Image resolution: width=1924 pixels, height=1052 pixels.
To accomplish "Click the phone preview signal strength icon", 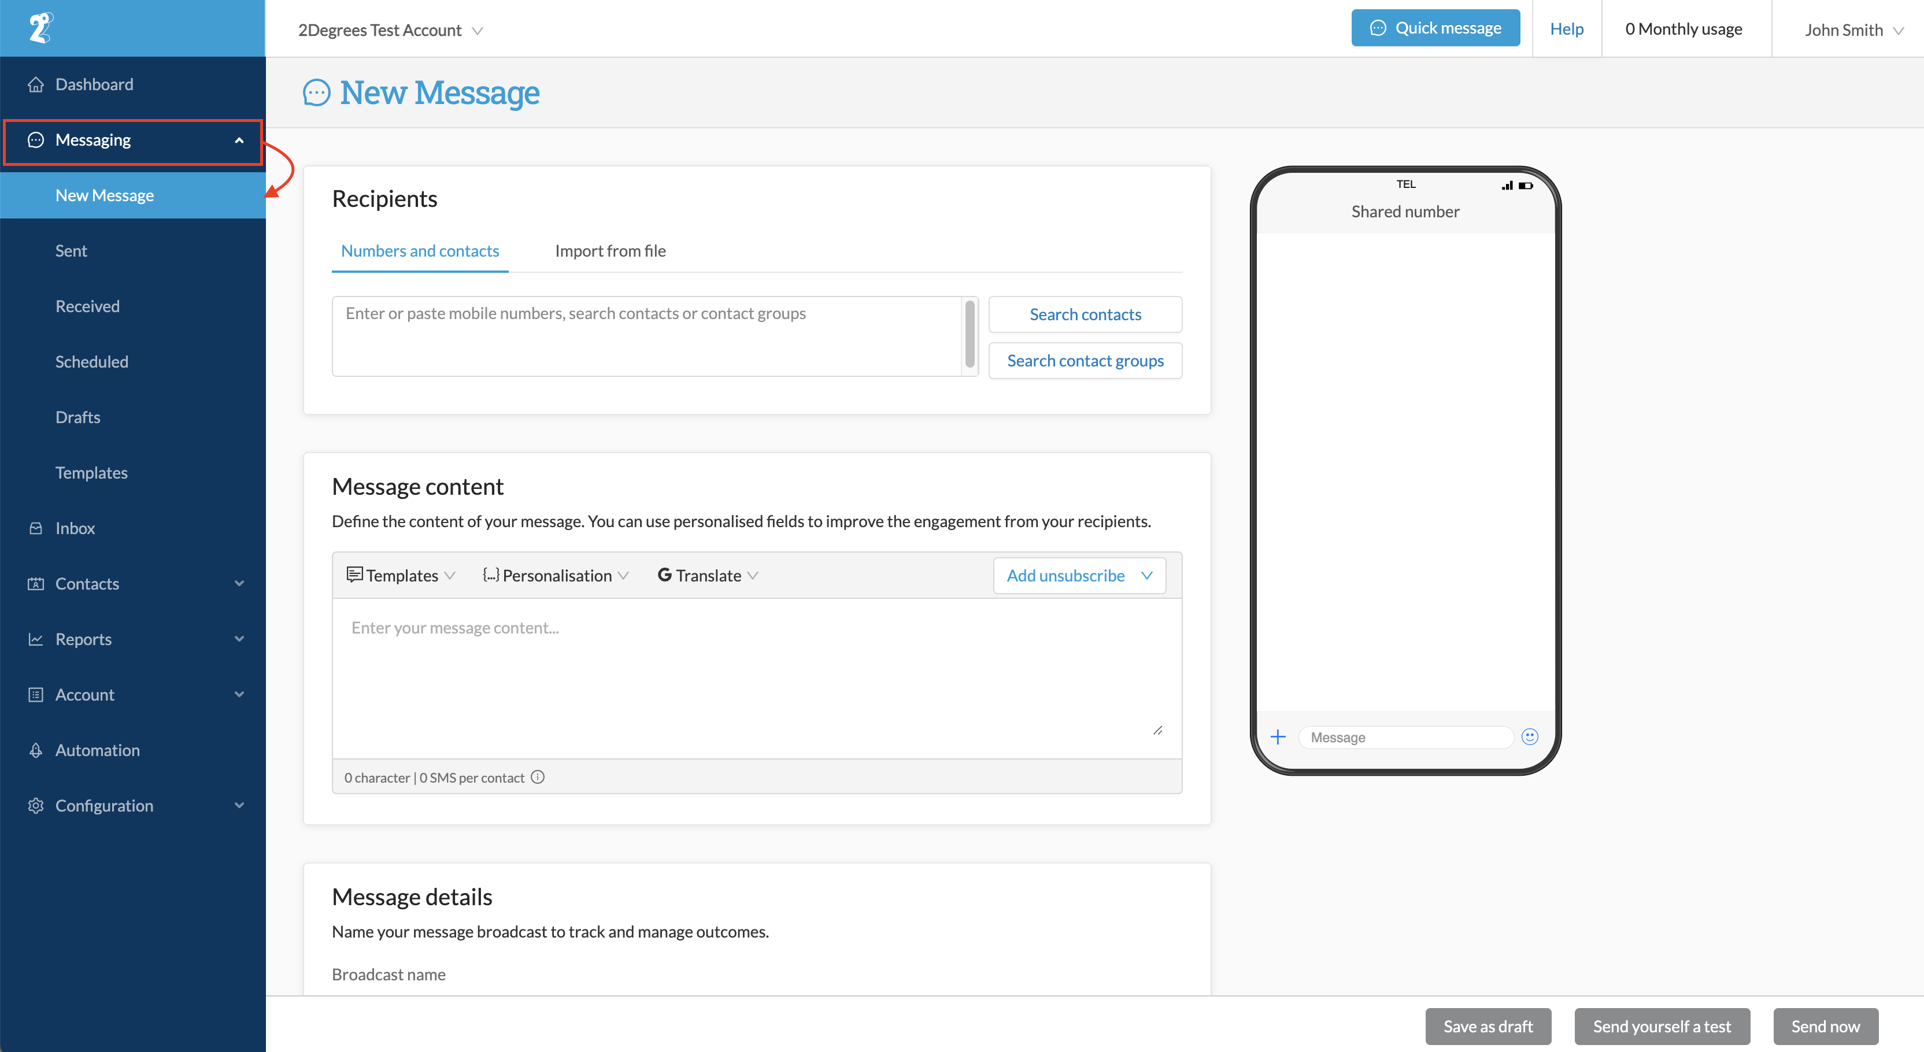I will 1507,185.
